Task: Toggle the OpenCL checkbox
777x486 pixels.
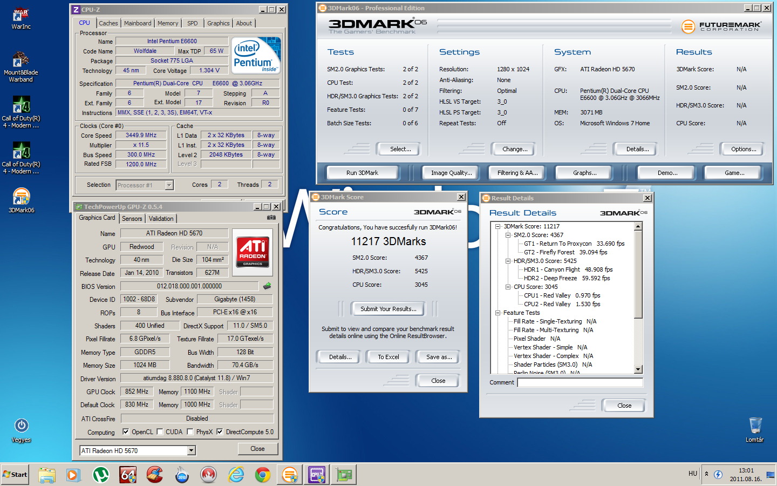Action: tap(126, 432)
